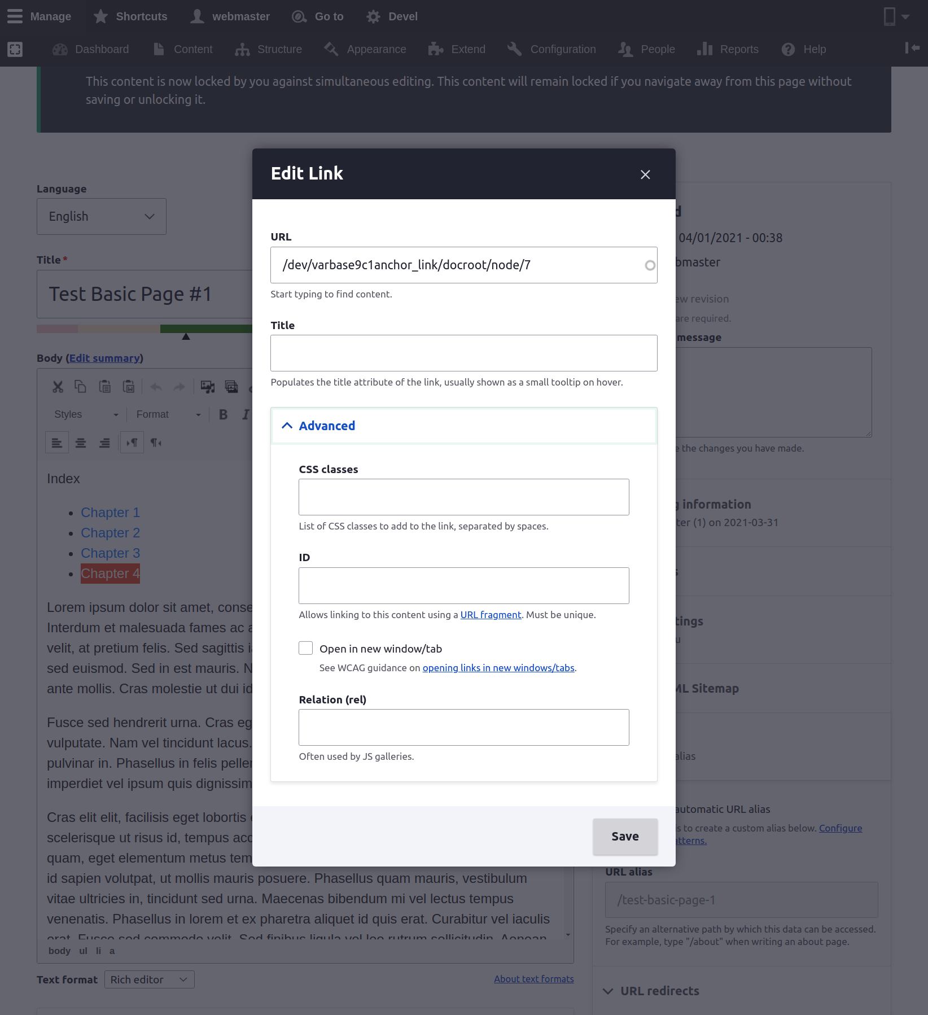This screenshot has height=1015, width=928.
Task: Click the Cut scissors icon in editor toolbar
Action: click(58, 387)
